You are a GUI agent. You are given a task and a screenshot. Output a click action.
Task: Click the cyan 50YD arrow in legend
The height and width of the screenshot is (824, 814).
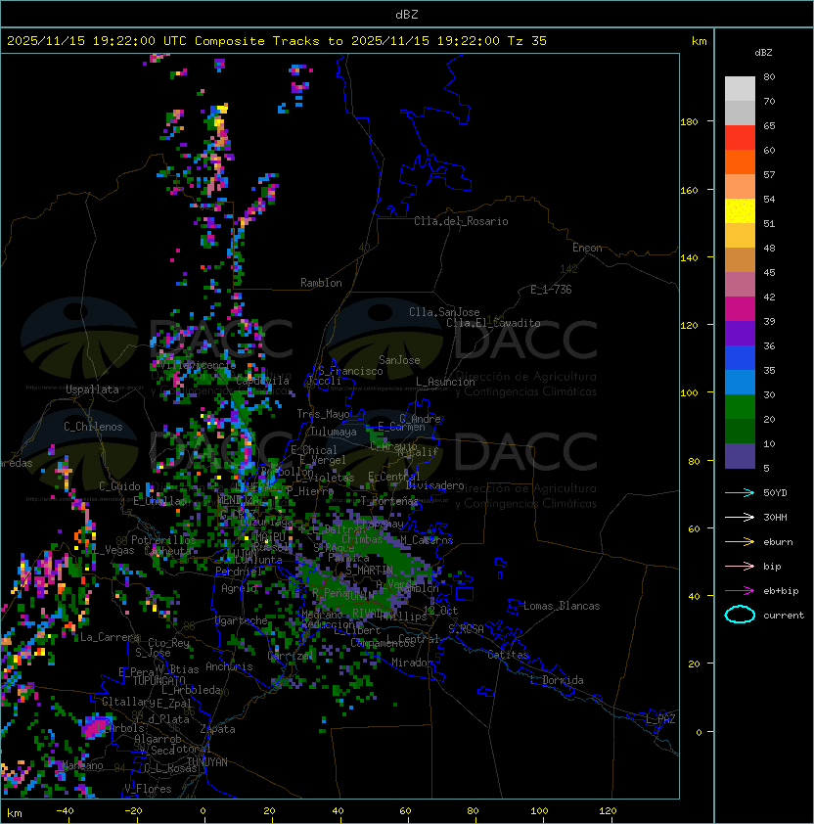[740, 492]
